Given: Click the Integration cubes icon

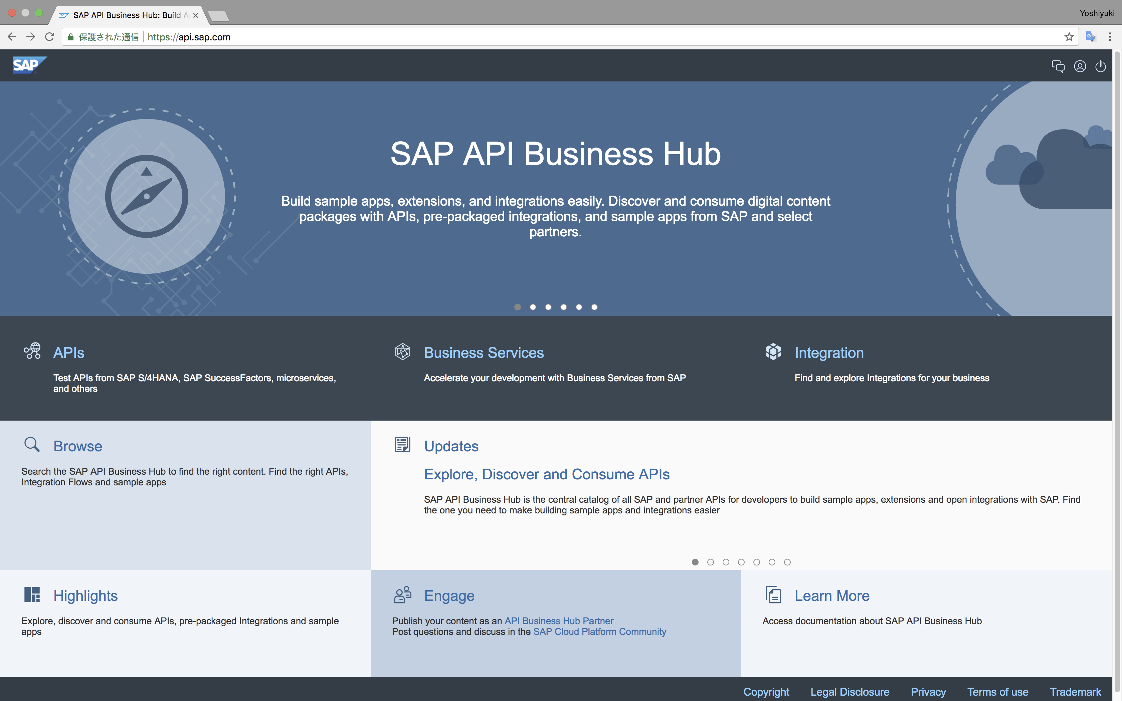Looking at the screenshot, I should (773, 352).
